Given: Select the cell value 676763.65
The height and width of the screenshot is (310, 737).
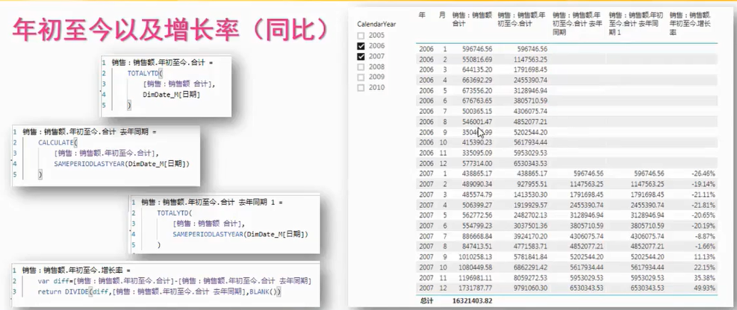Looking at the screenshot, I should [476, 101].
